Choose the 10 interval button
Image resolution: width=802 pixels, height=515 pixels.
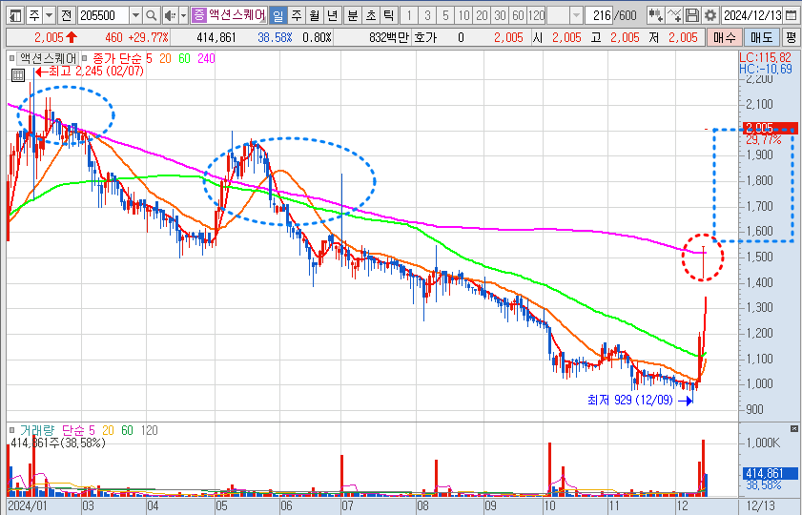(x=463, y=15)
